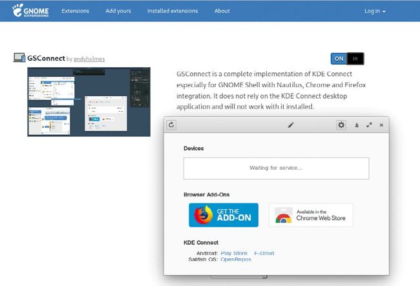Follow the OpenRepos link for Sailfish OS
The width and height of the screenshot is (420, 286).
pyautogui.click(x=236, y=260)
